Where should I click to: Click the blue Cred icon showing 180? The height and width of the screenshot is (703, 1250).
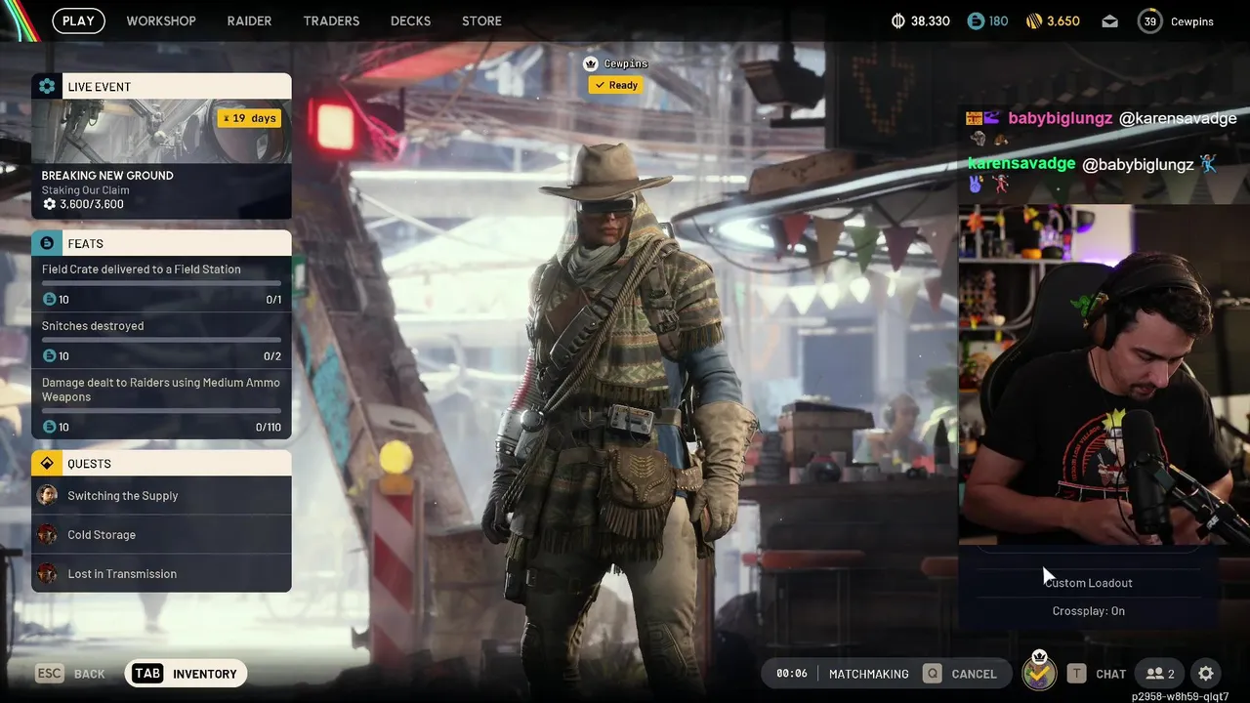(975, 21)
